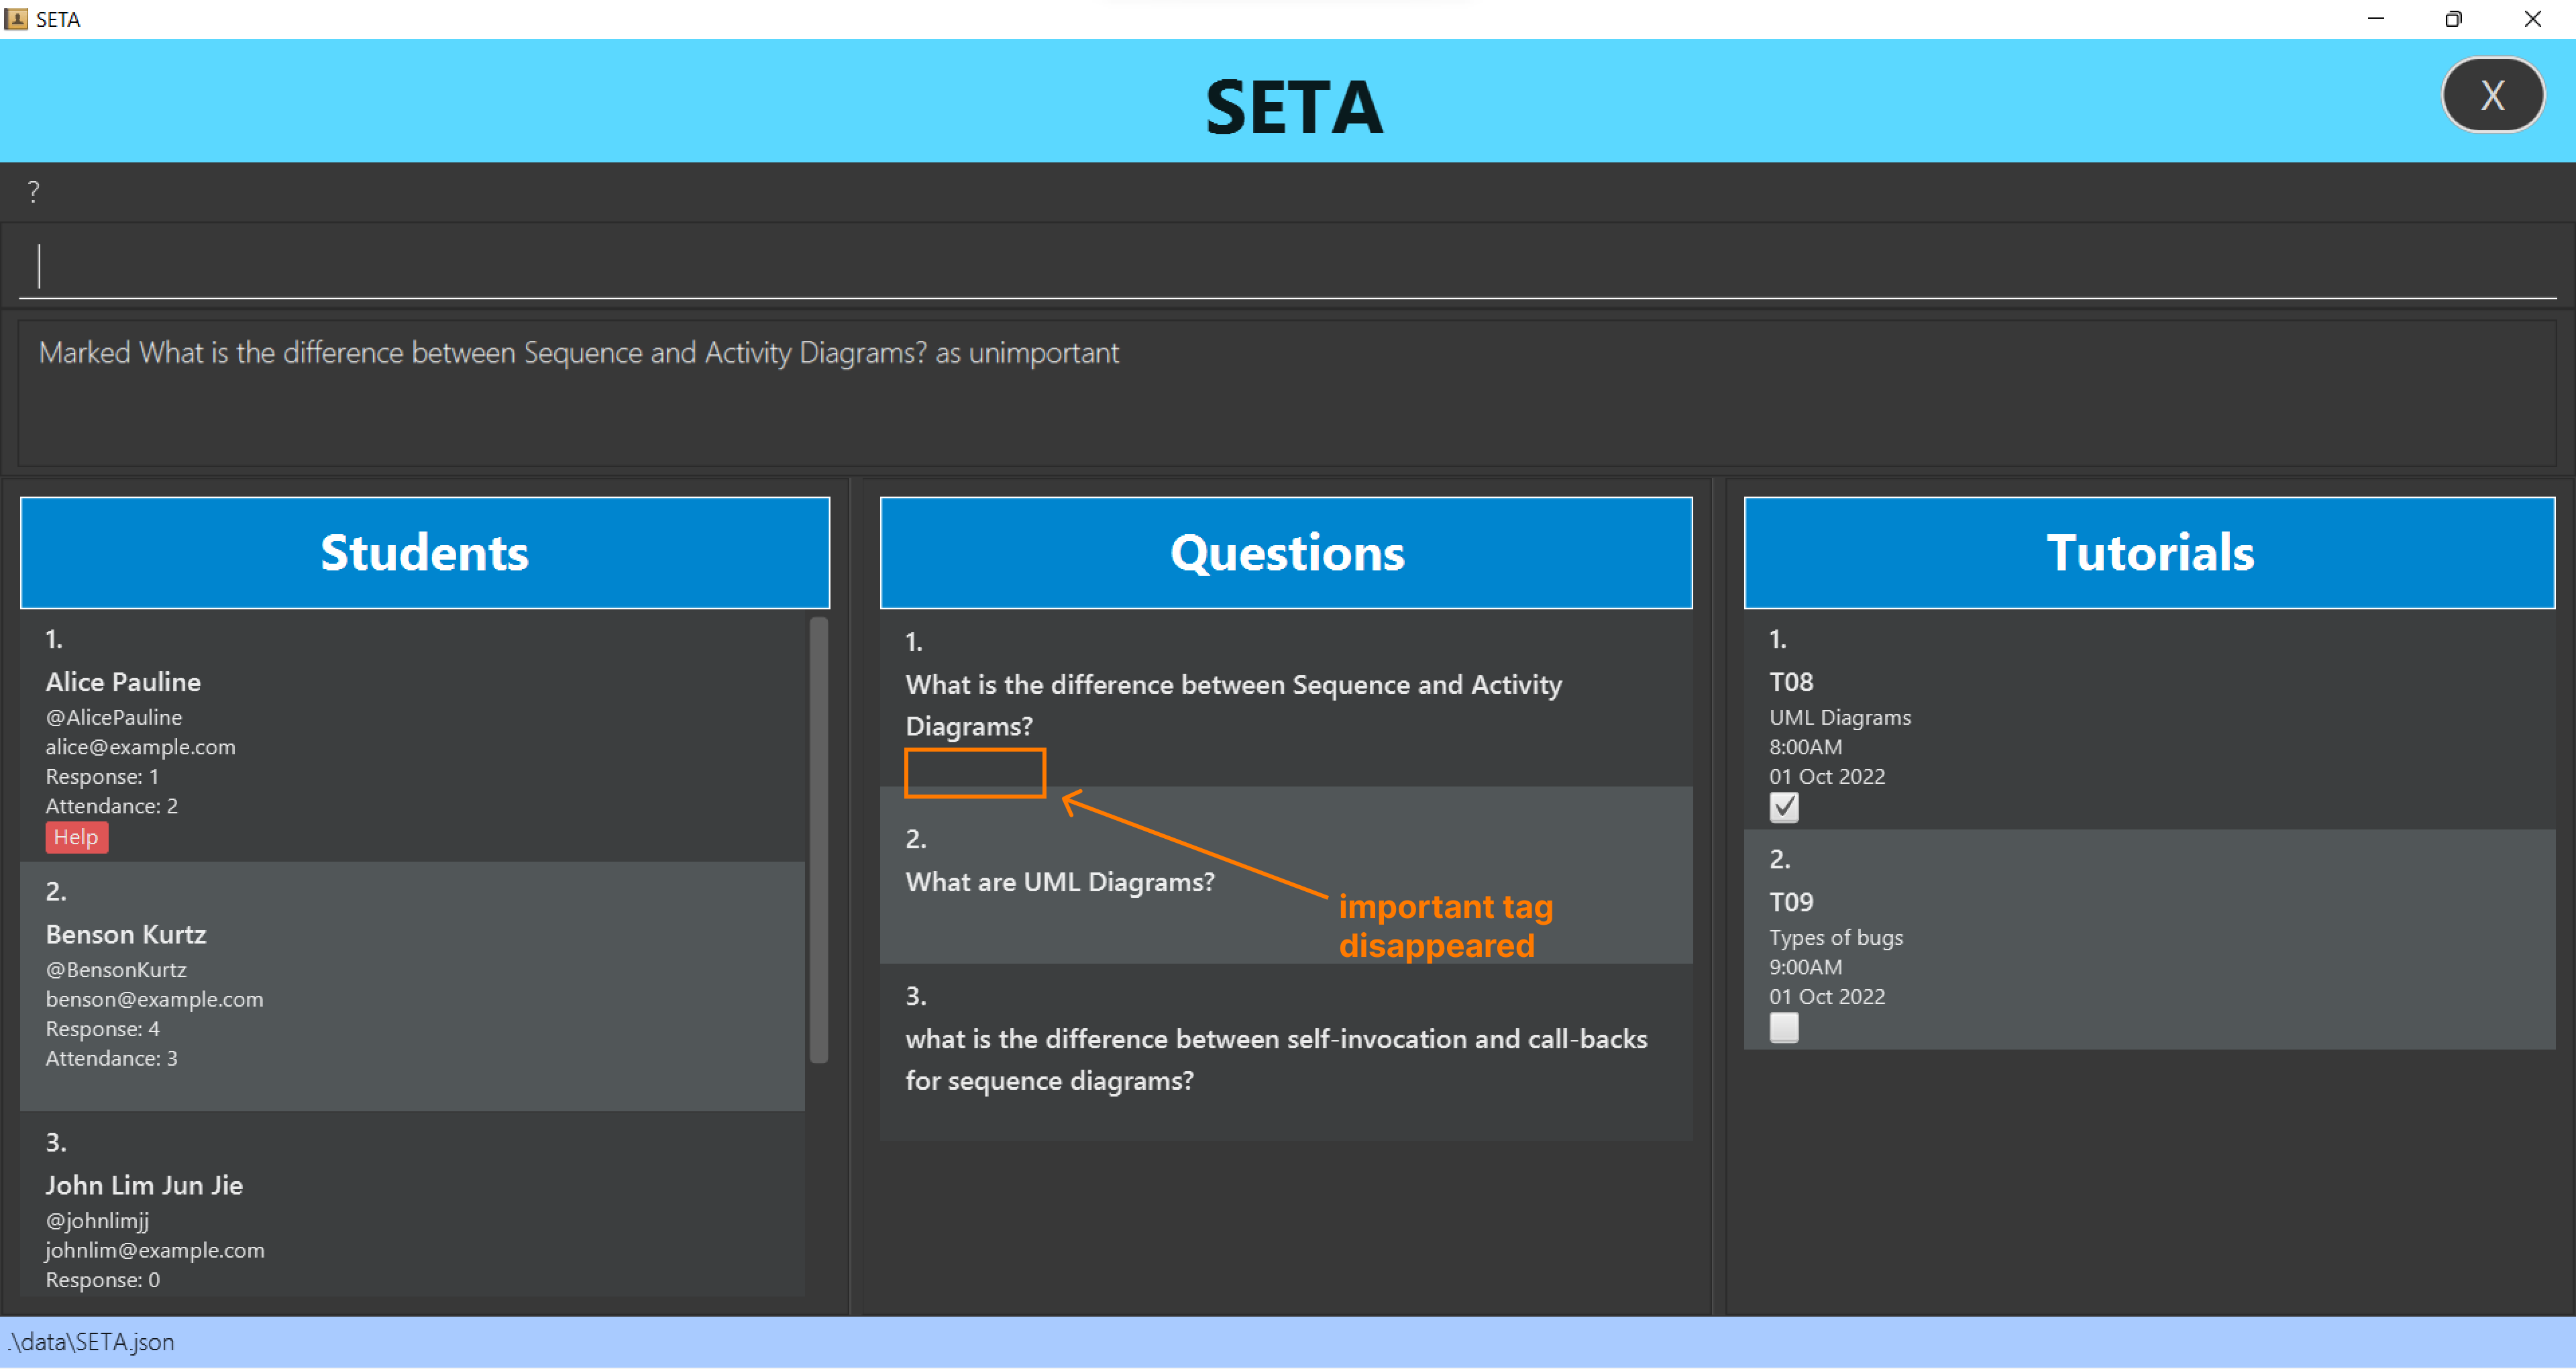Click the 9:00AM tutorial time

1806,967
